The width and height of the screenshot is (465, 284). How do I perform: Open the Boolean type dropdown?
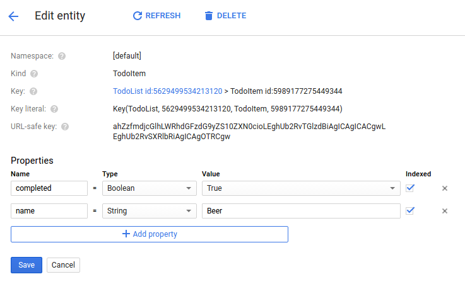149,188
